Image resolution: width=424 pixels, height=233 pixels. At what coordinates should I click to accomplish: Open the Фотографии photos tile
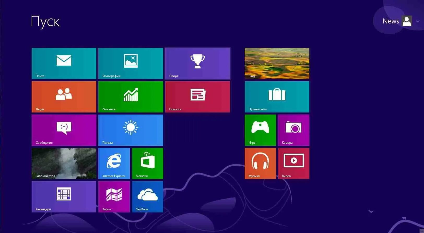[x=131, y=64]
